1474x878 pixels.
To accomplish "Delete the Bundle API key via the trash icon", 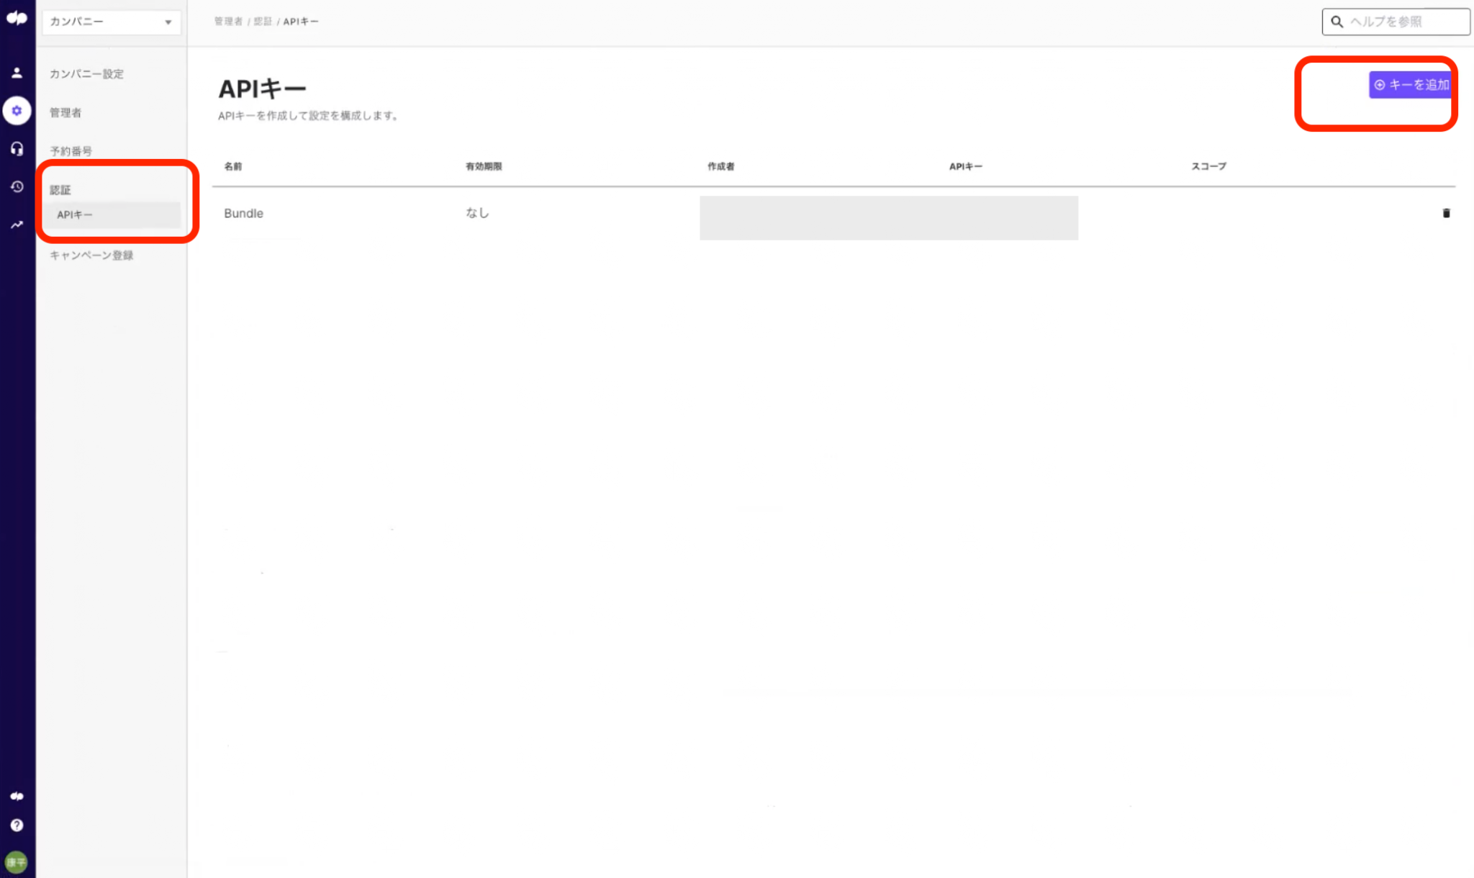I will (x=1446, y=213).
